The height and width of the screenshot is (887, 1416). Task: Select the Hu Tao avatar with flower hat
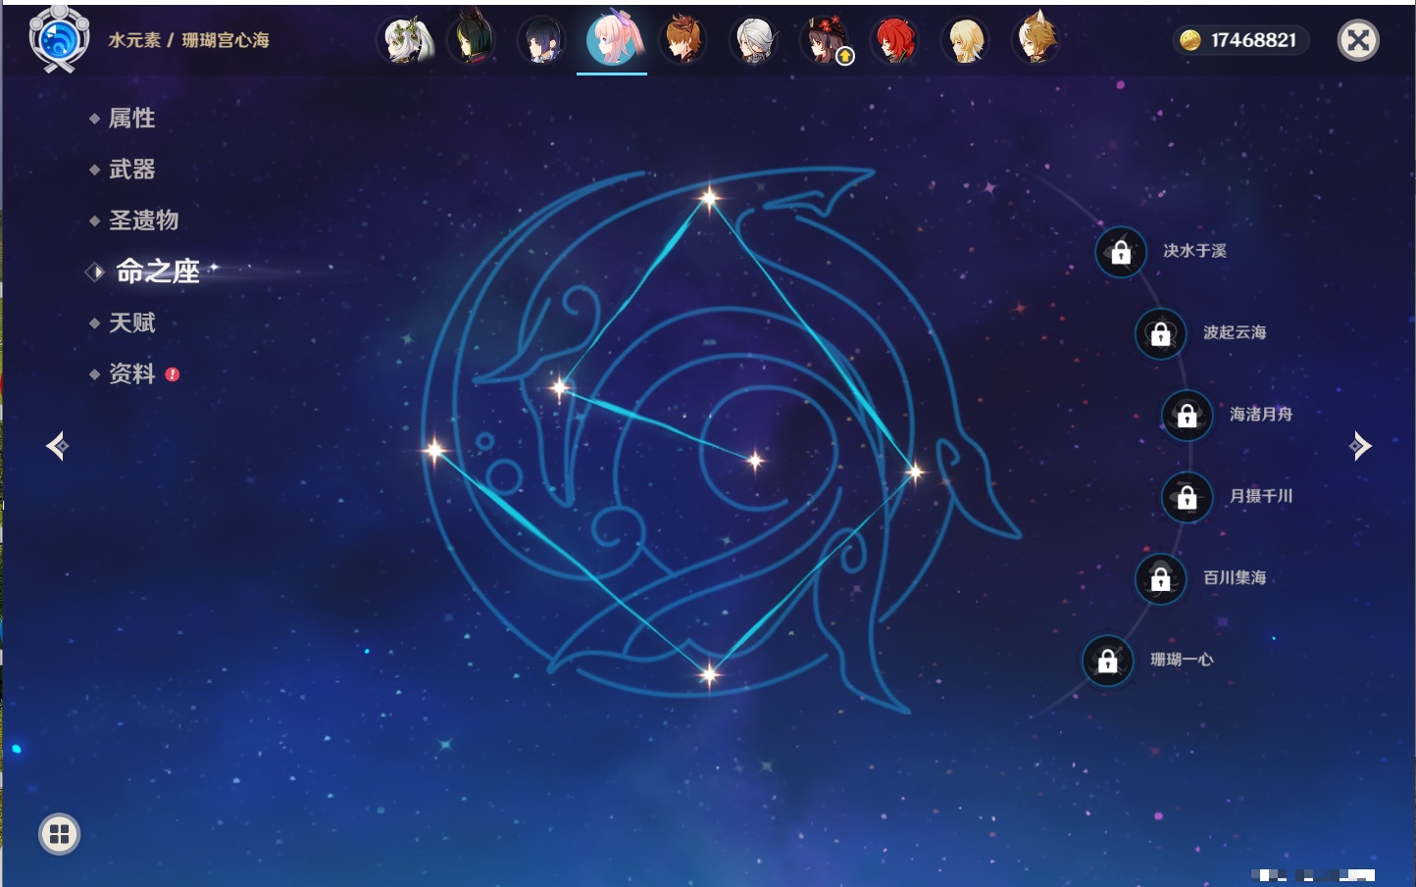coord(825,40)
